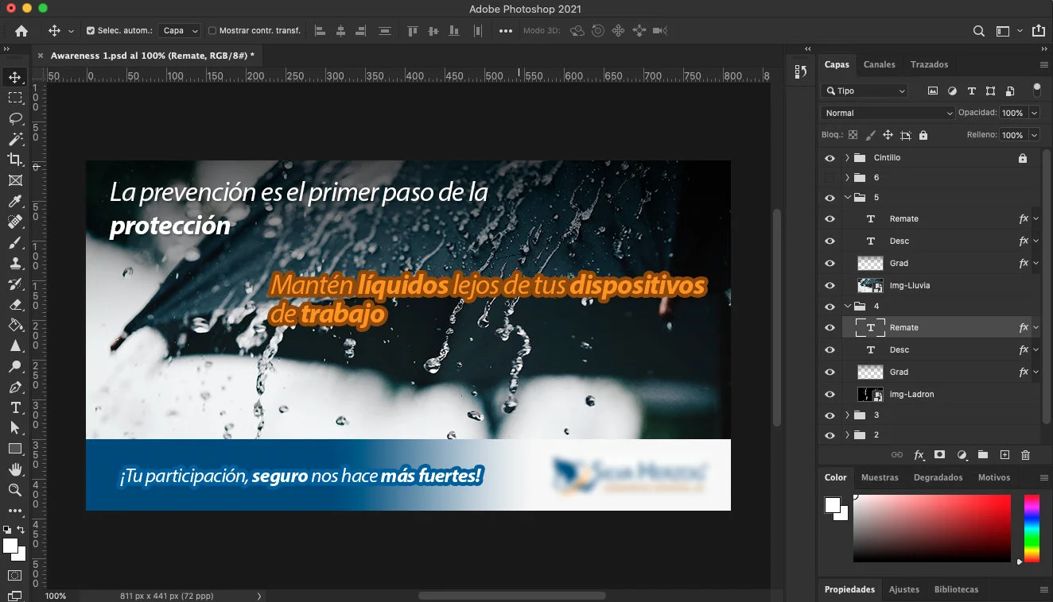
Task: Uncheck the Selec. autom. checkbox
Action: [90, 31]
